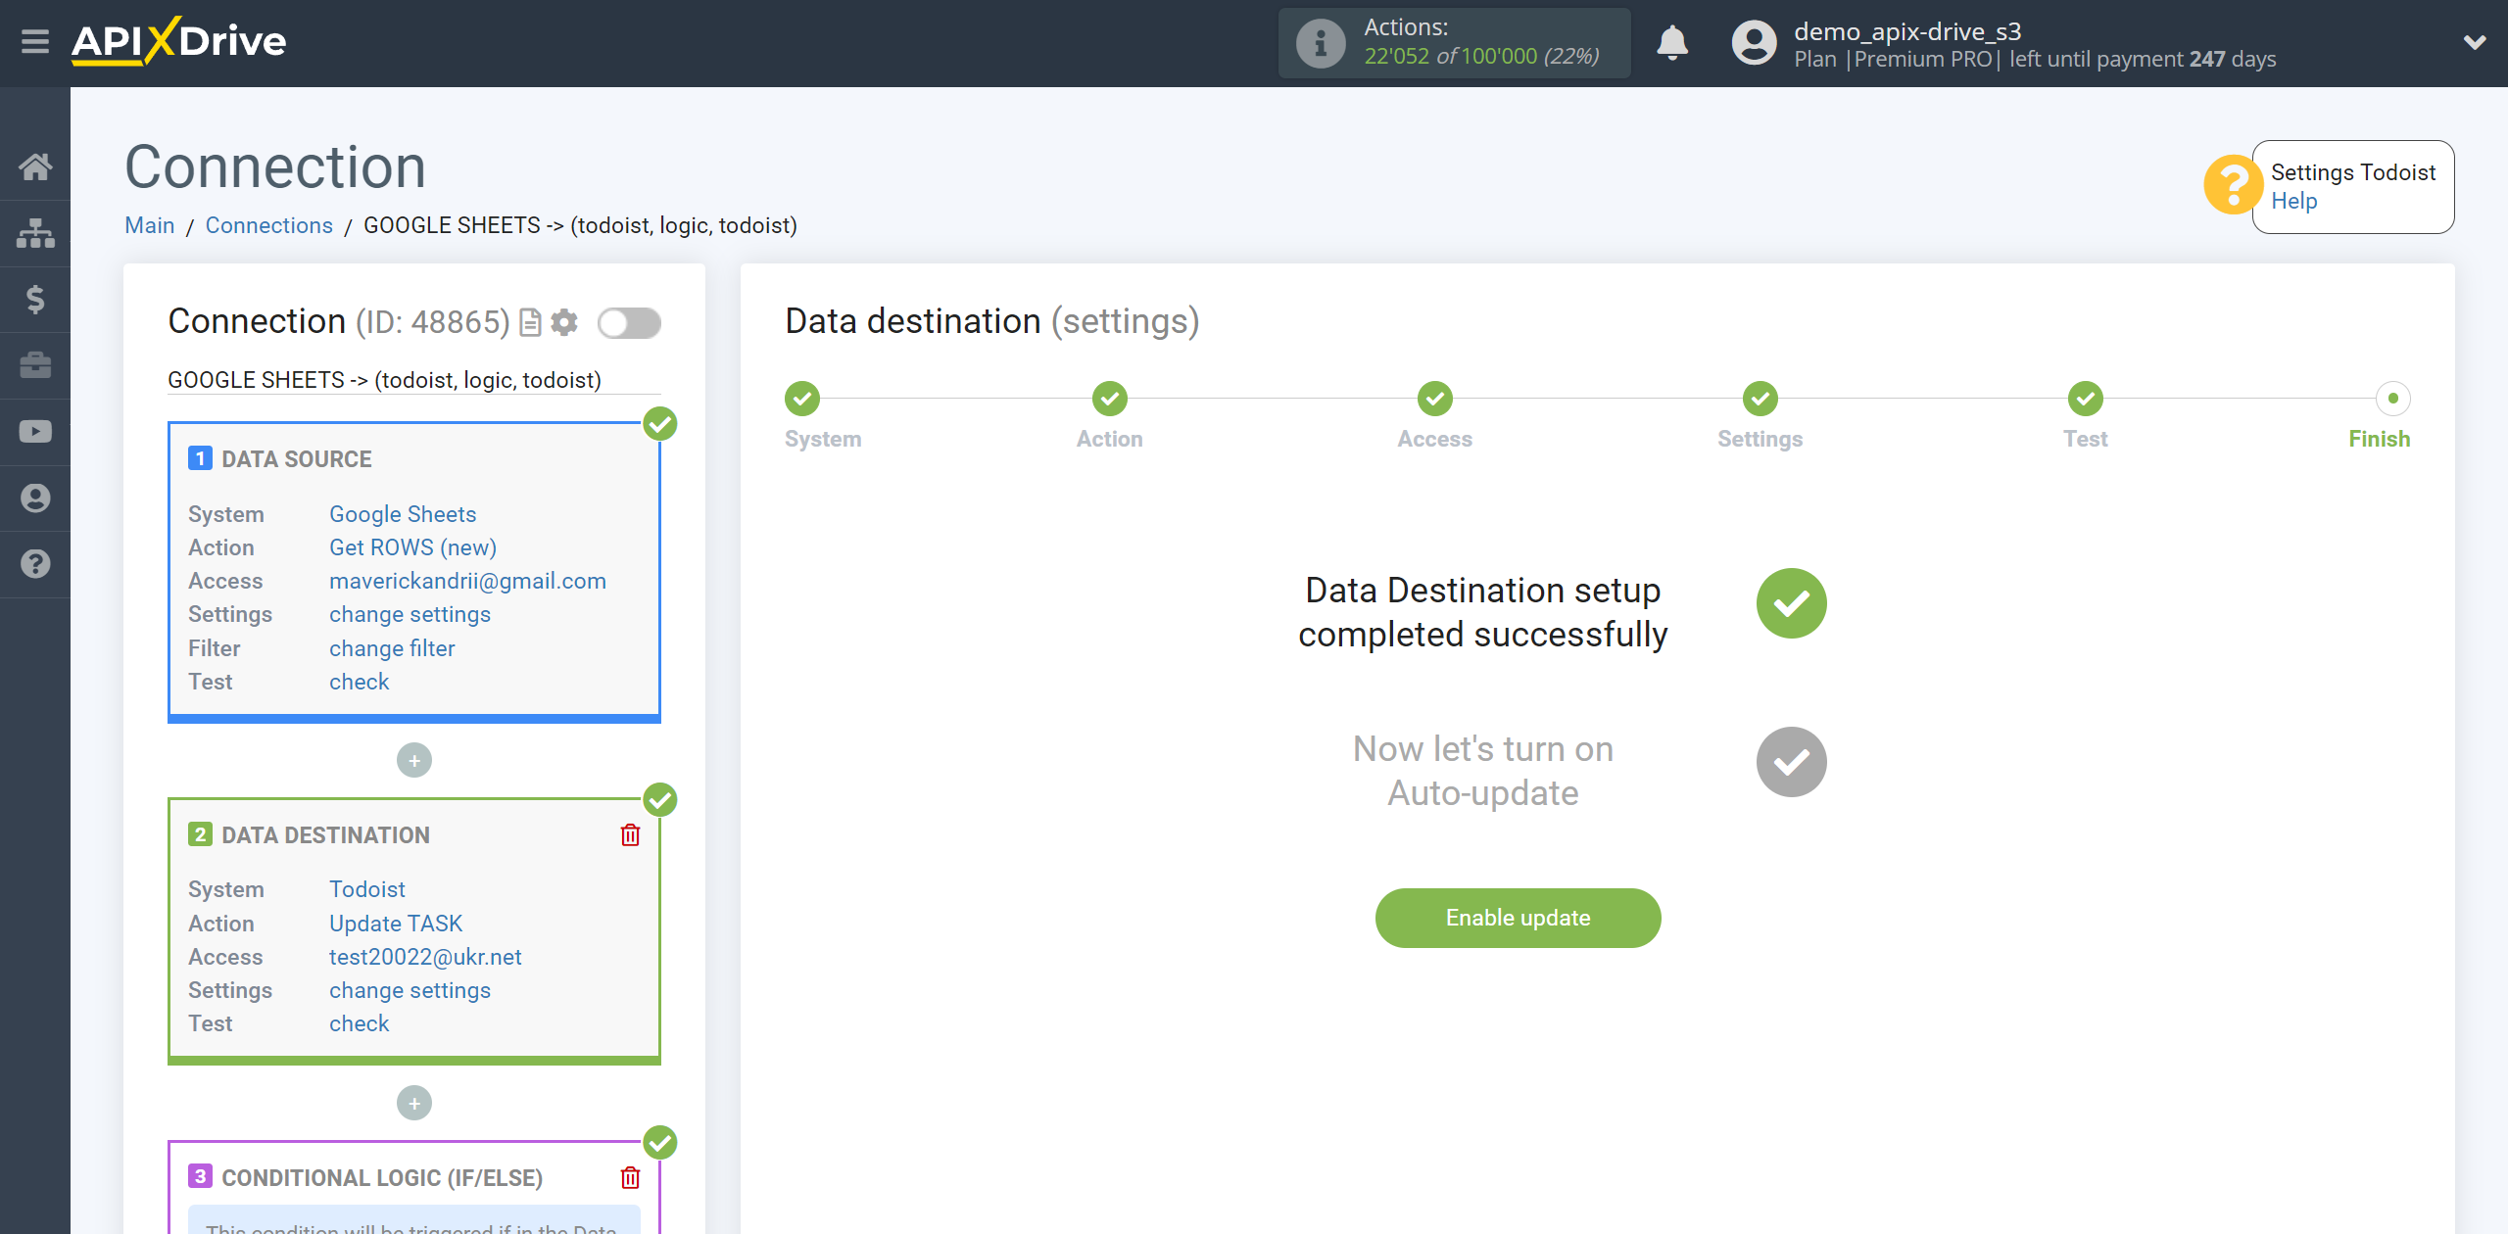
Task: Click the delete trash icon on Data Destination
Action: click(x=632, y=834)
